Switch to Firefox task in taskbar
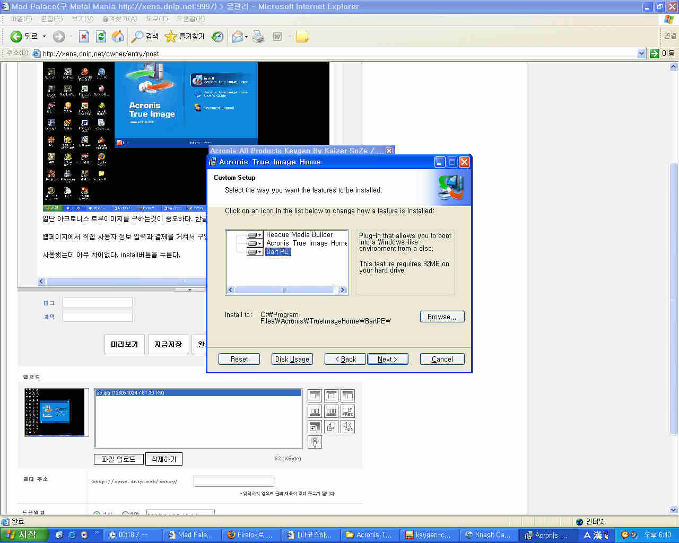679x543 pixels. pos(250,535)
